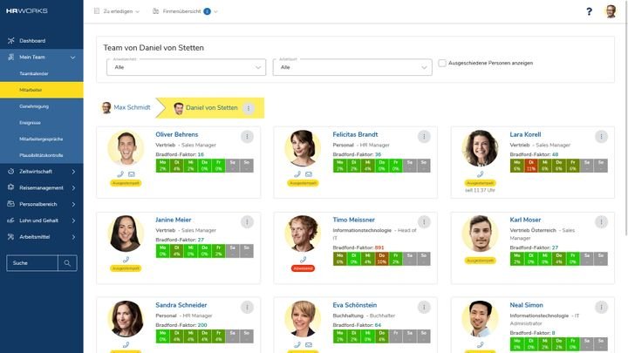This screenshot has width=628, height=353.
Task: Open options menu for Timo Meissner
Action: coord(424,221)
